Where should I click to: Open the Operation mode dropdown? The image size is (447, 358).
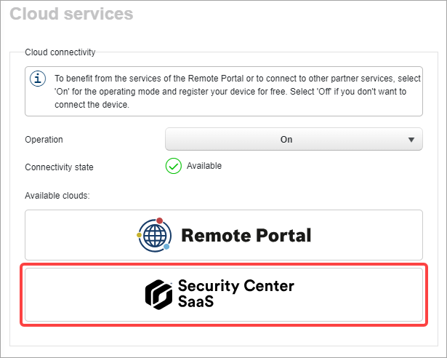pyautogui.click(x=294, y=140)
